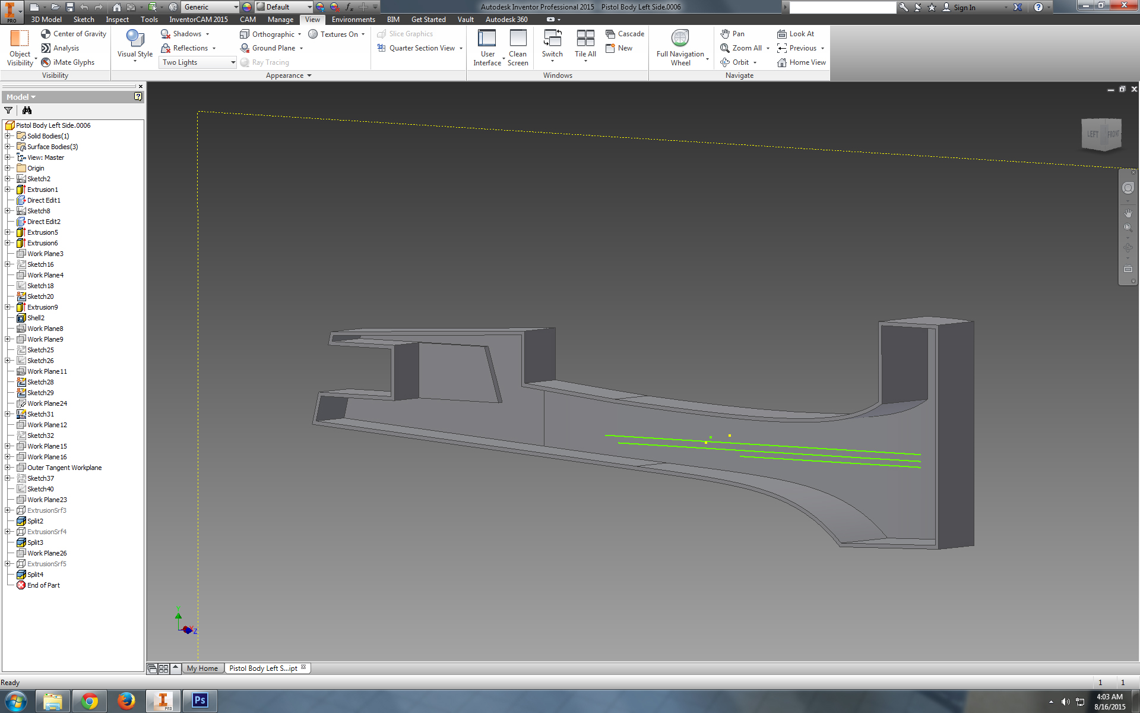Go to Home View
1140x713 pixels.
pos(802,62)
